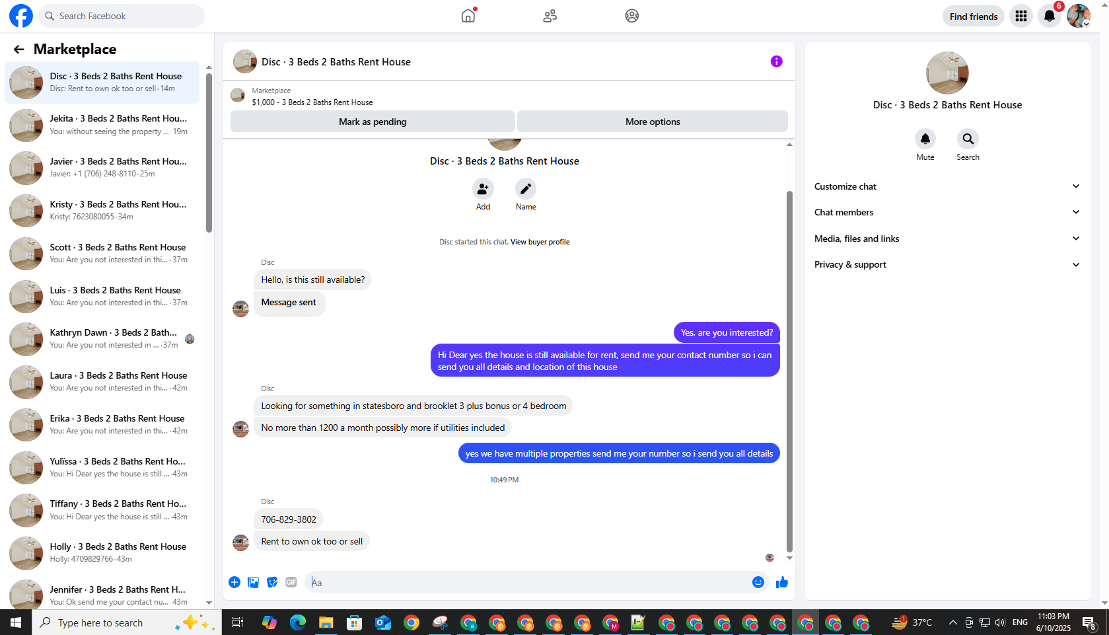Click the message 706-829-3802
The image size is (1109, 635).
point(289,519)
